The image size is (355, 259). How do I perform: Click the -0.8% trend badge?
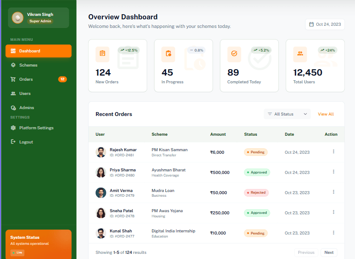pyautogui.click(x=196, y=50)
